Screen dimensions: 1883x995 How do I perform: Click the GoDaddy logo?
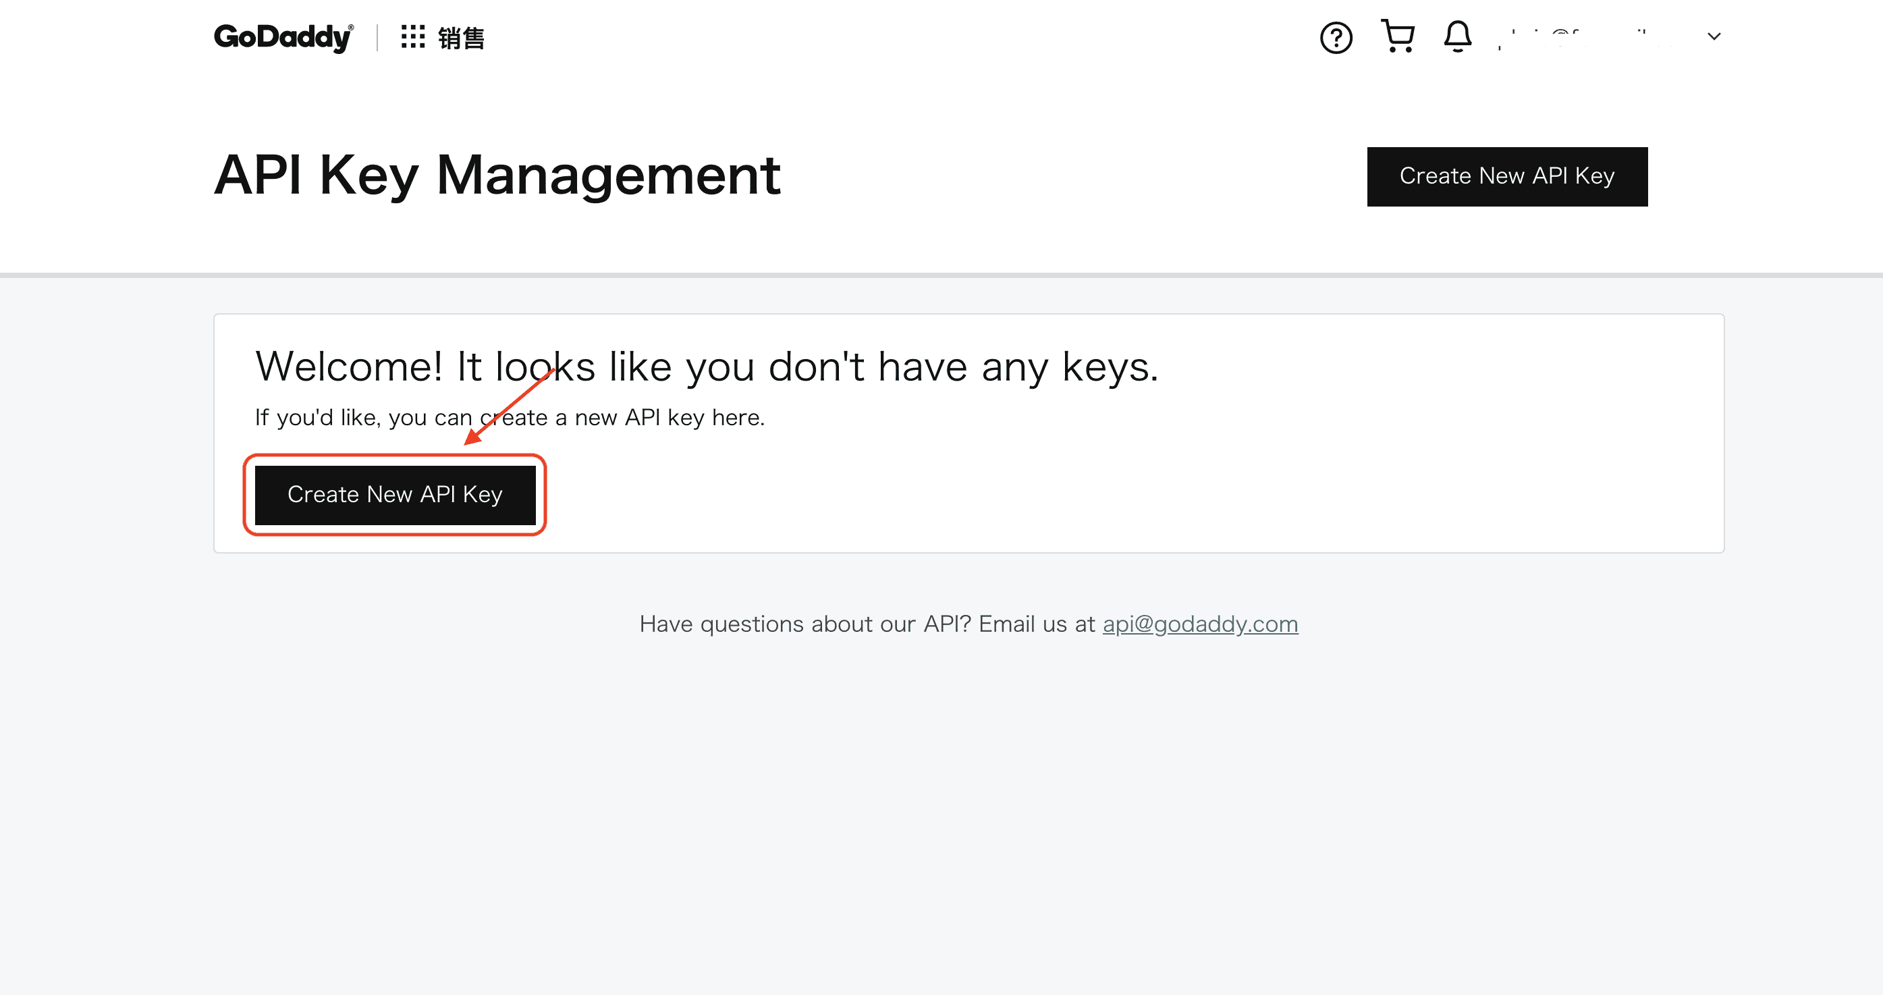[283, 37]
